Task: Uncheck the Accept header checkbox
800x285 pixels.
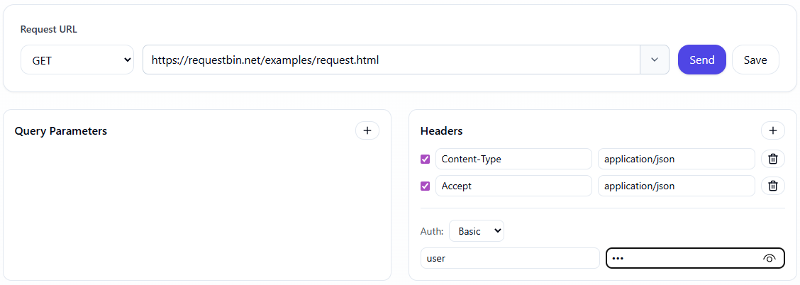Action: pyautogui.click(x=426, y=186)
